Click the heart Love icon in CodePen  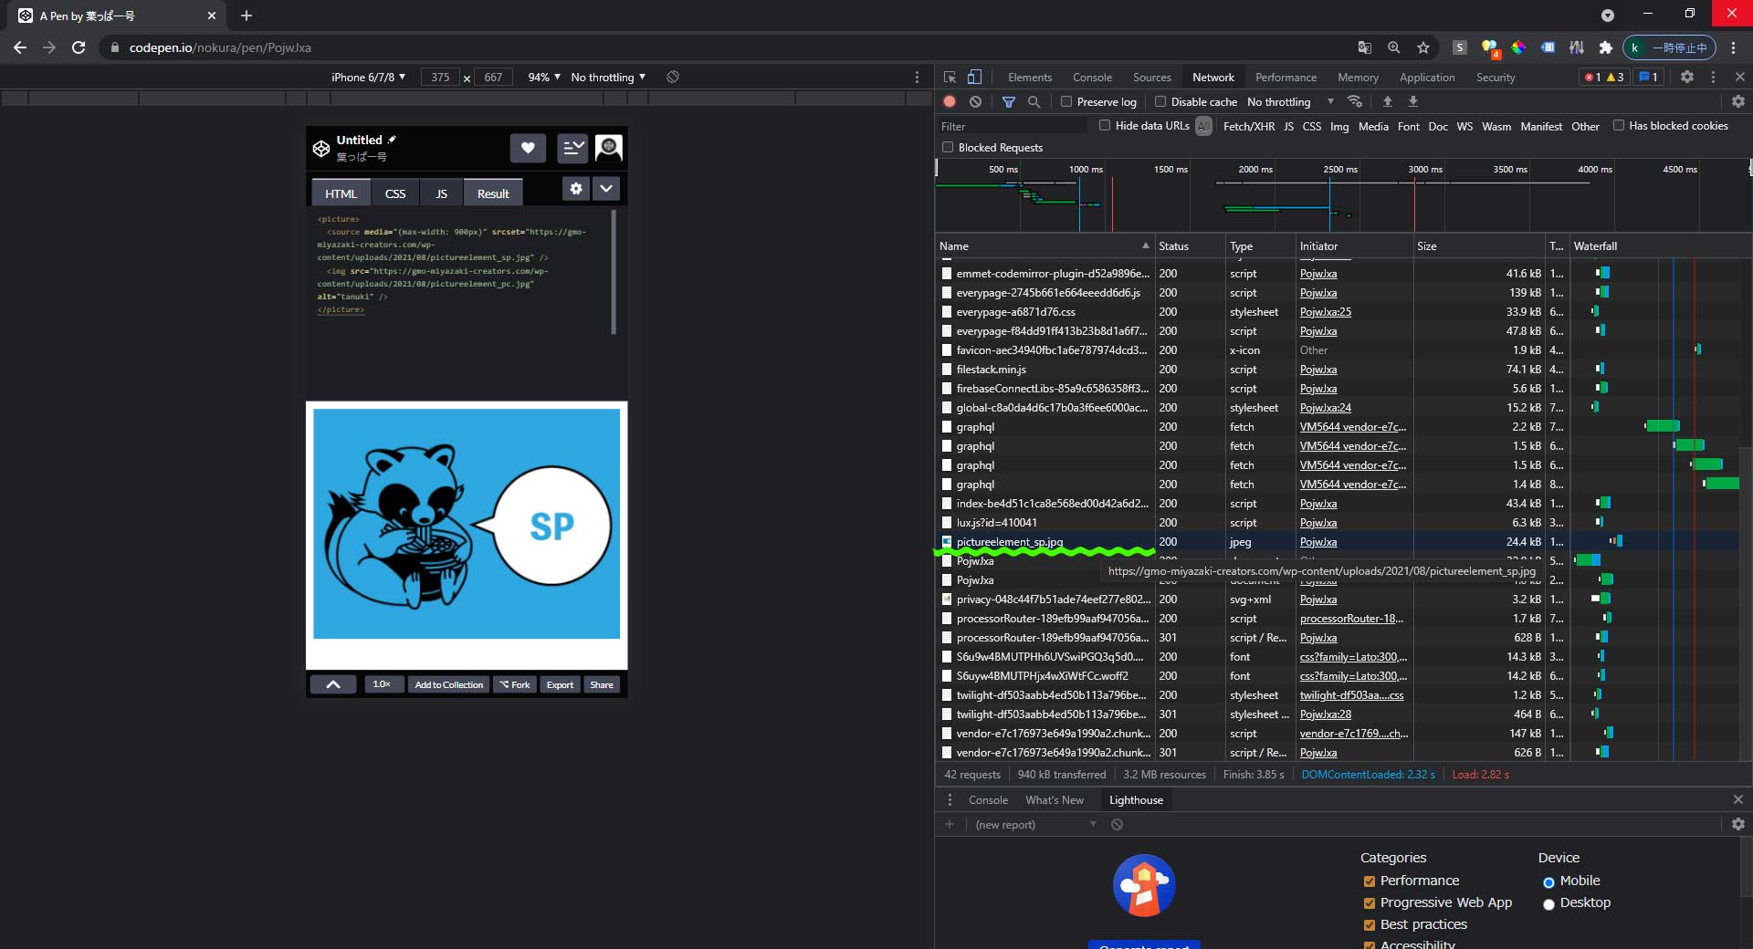coord(528,148)
